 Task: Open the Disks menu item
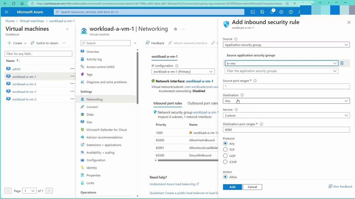coord(90,114)
